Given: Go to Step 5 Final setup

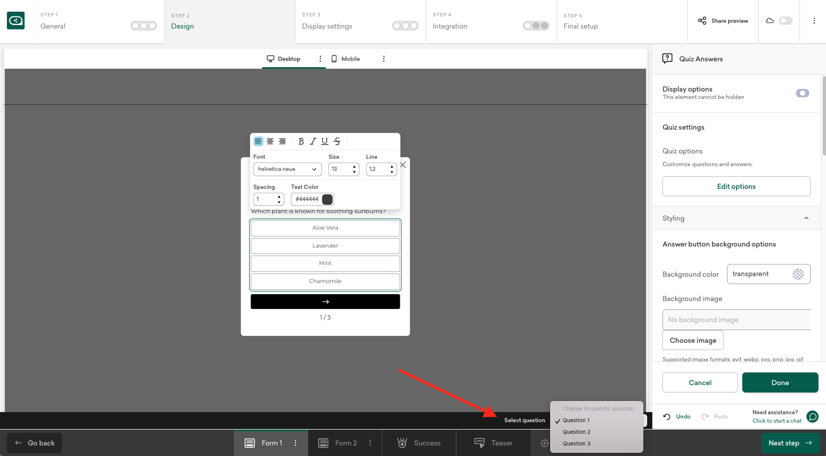Looking at the screenshot, I should click(622, 22).
